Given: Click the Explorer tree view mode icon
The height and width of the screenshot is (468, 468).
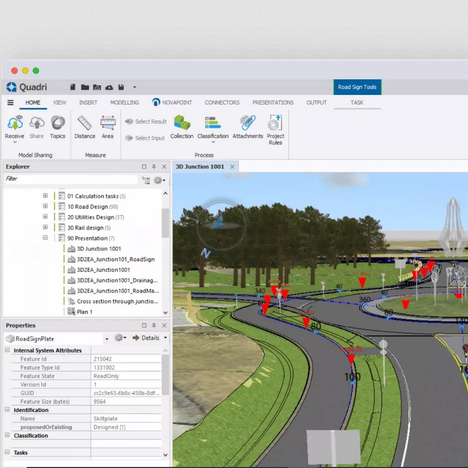Looking at the screenshot, I should (x=146, y=180).
